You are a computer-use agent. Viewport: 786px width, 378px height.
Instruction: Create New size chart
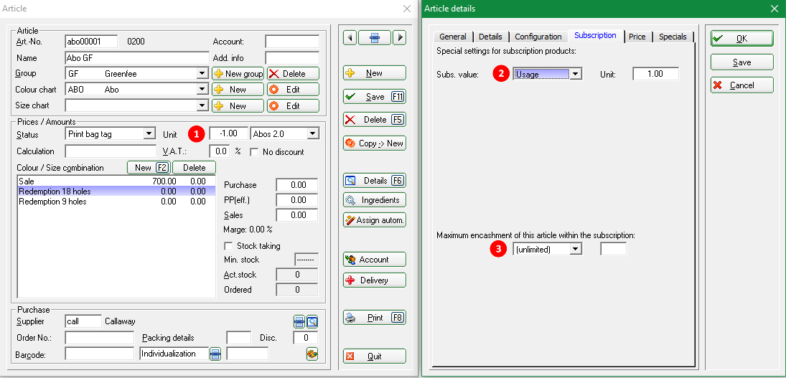(238, 105)
